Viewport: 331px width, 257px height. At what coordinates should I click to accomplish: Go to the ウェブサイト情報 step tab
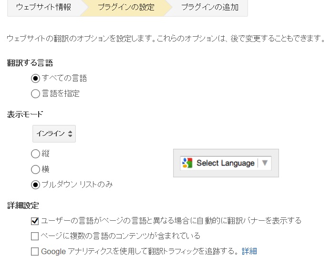pyautogui.click(x=44, y=7)
